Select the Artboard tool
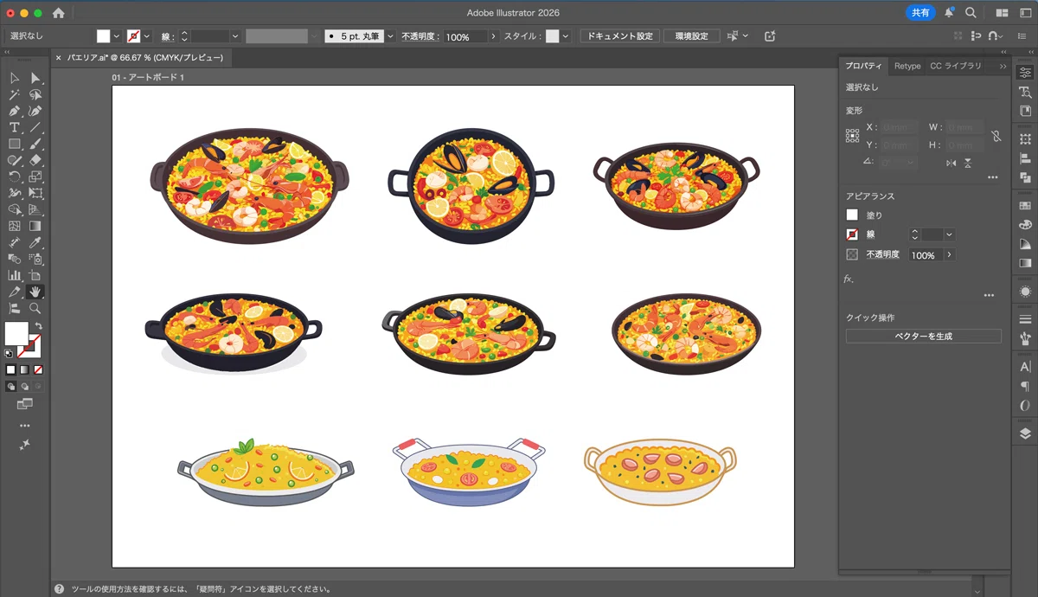This screenshot has width=1038, height=597. tap(35, 275)
